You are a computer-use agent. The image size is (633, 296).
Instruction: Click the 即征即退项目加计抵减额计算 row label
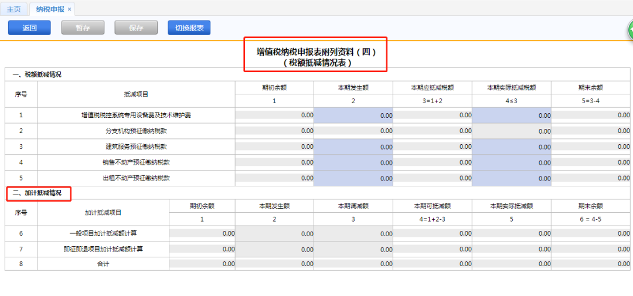click(x=103, y=249)
